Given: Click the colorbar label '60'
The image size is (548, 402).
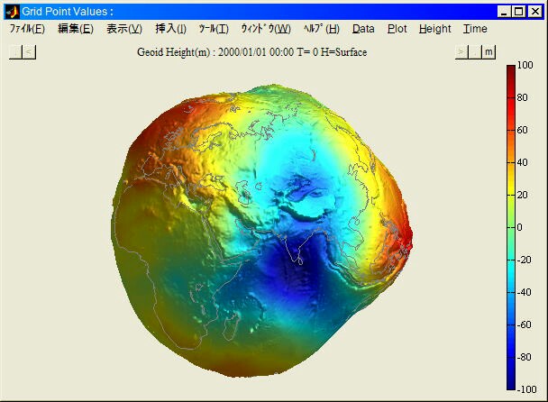Looking at the screenshot, I should coord(522,130).
